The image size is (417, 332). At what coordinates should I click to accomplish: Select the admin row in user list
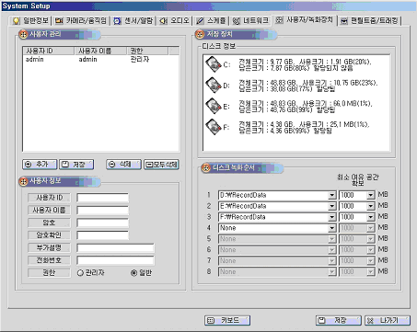(100, 60)
